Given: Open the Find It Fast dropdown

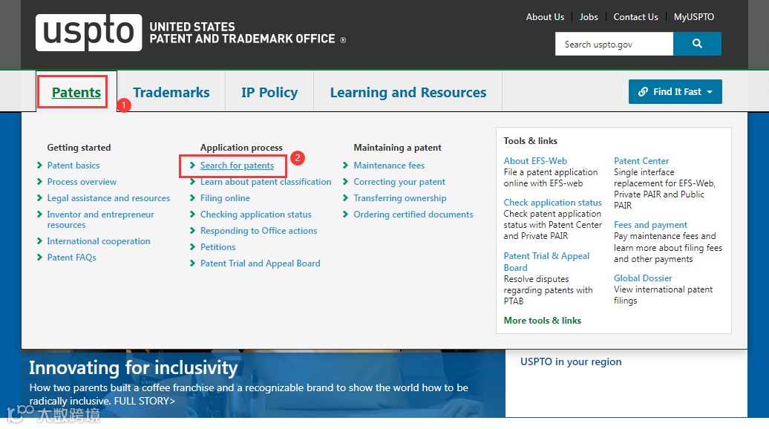Looking at the screenshot, I should point(675,92).
